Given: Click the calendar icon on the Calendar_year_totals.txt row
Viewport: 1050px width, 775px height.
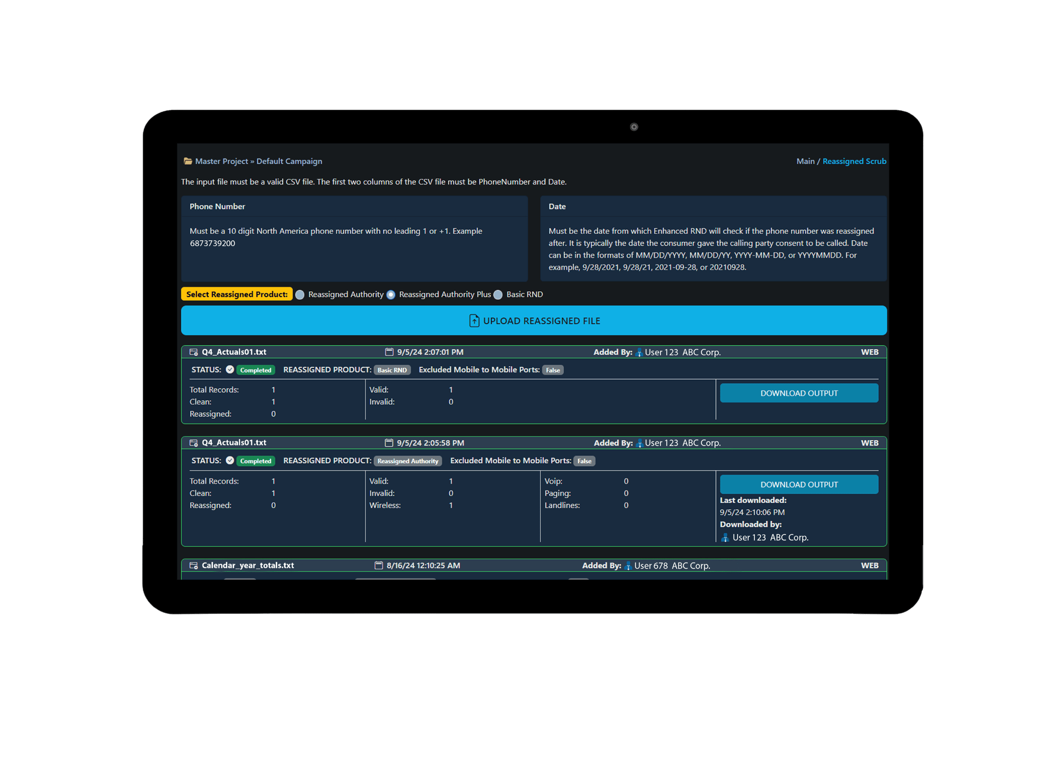Looking at the screenshot, I should click(379, 565).
